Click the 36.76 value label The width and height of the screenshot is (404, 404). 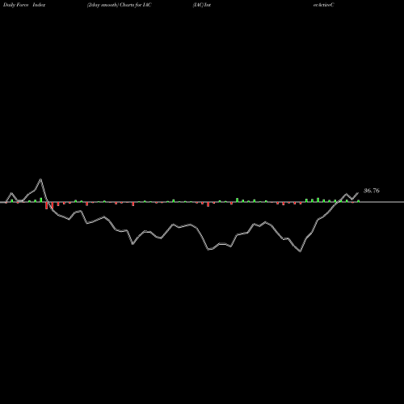[x=372, y=191]
